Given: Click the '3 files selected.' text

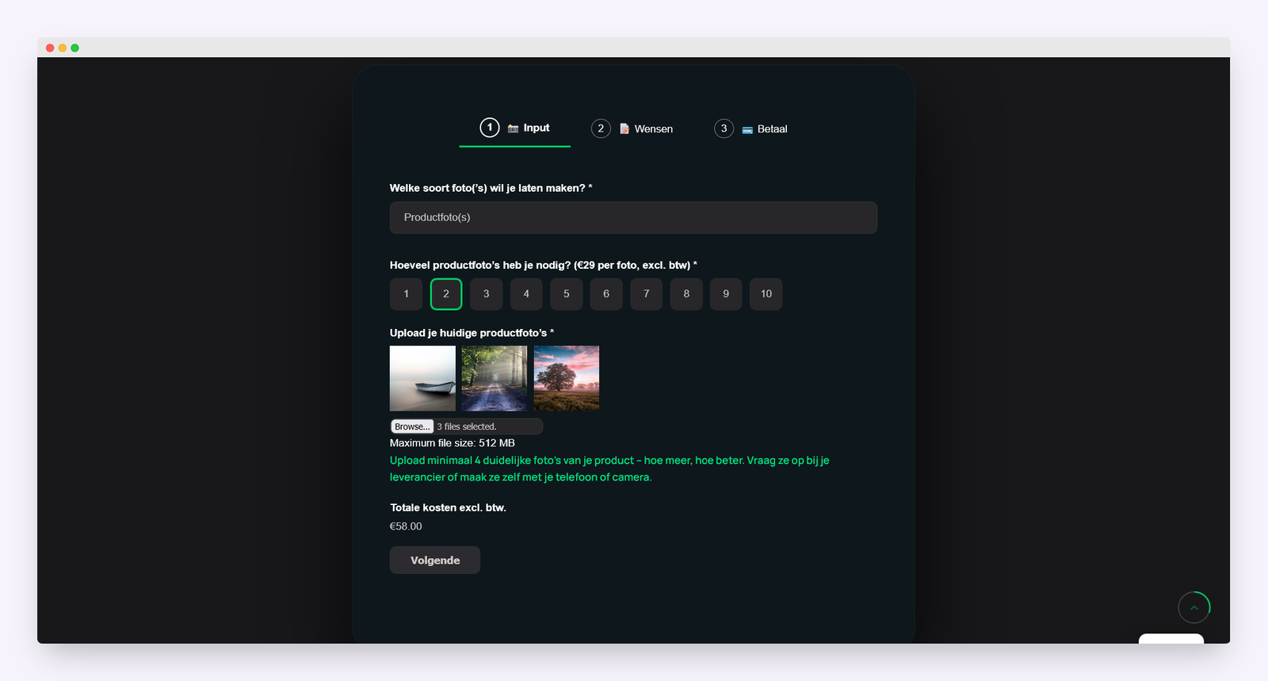Looking at the screenshot, I should [467, 427].
